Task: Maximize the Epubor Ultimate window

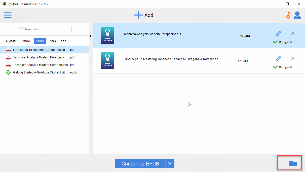Action: coord(287,4)
